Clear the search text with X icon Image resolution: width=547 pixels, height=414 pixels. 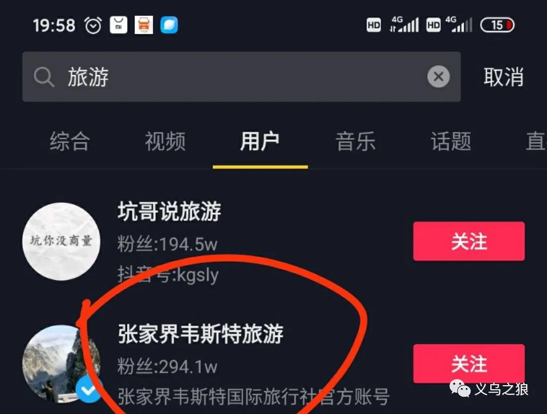(439, 76)
